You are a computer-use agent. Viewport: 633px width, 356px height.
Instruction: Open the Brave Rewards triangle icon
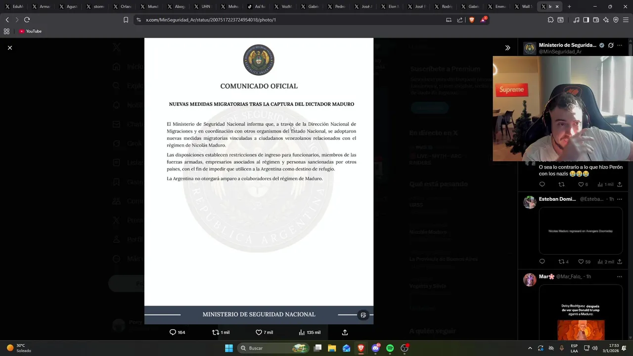coord(483,20)
